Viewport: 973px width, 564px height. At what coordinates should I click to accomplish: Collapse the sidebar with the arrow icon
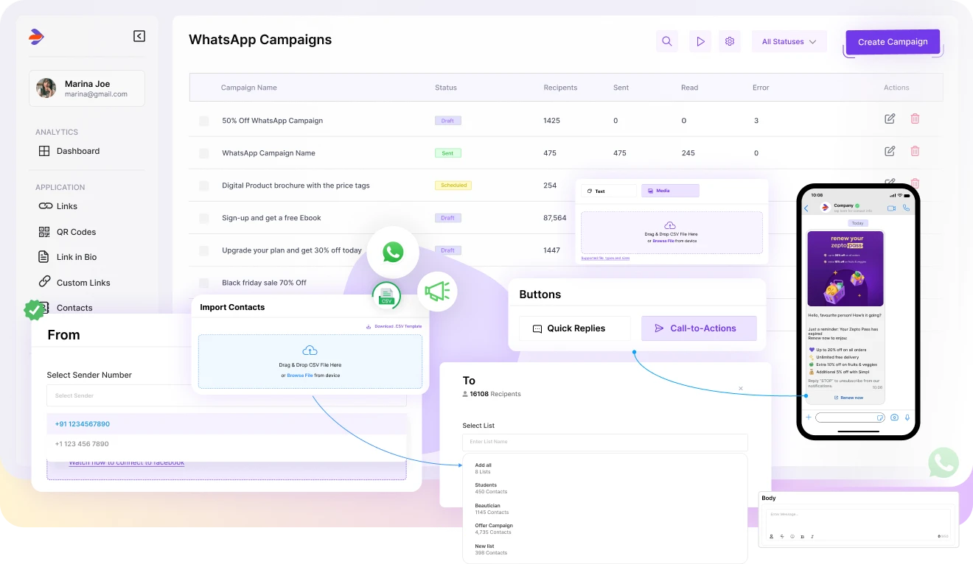(x=139, y=36)
